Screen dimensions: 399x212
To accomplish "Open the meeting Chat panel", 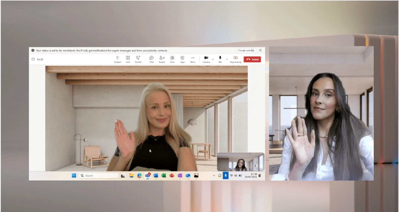I will pyautogui.click(x=152, y=59).
